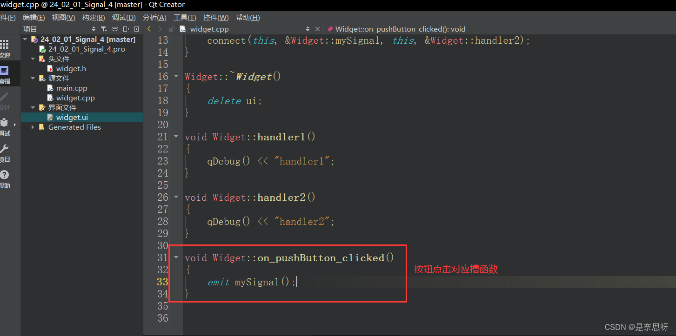The width and height of the screenshot is (676, 336).
Task: Click Widget::~Widget() destructor on line 16
Action: click(x=233, y=77)
